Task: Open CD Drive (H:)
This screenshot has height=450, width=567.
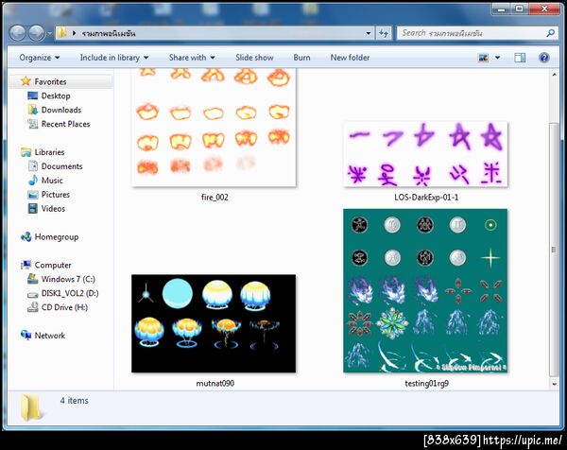Action: (64, 307)
